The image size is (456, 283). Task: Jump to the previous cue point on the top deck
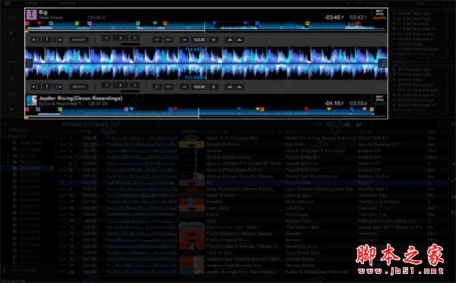[x=36, y=39]
